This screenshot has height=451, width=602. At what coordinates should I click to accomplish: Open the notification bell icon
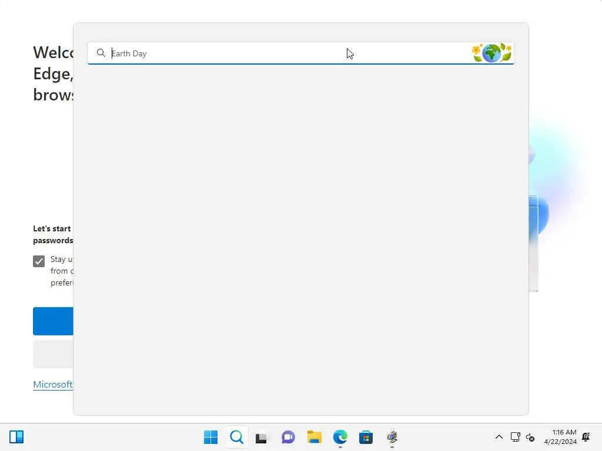tap(586, 437)
